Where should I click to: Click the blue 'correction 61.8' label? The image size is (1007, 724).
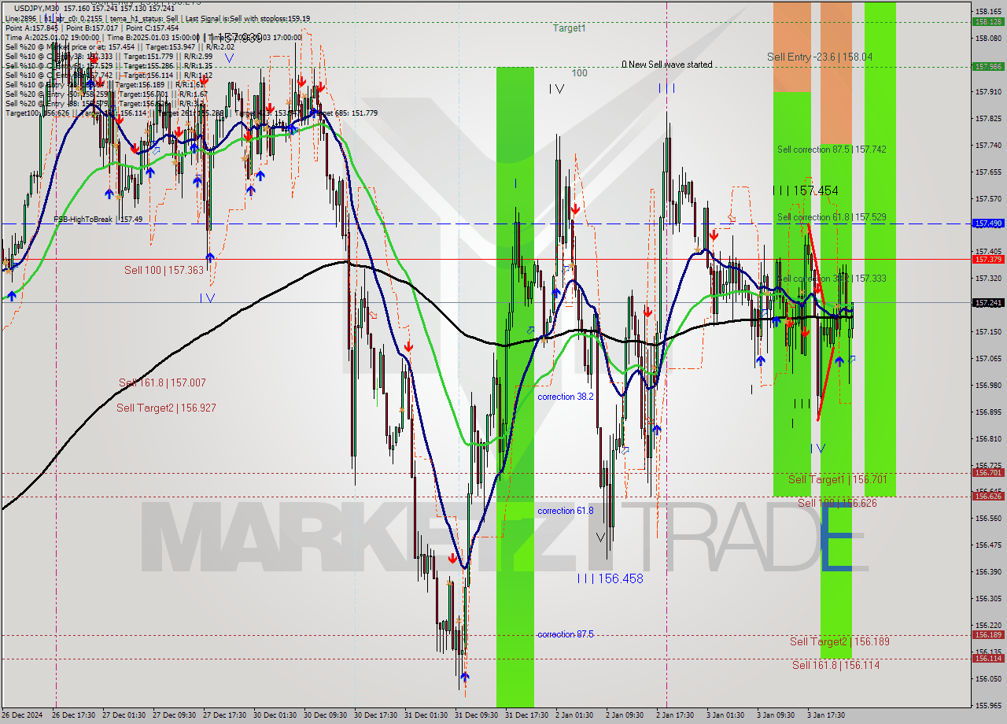tap(566, 512)
